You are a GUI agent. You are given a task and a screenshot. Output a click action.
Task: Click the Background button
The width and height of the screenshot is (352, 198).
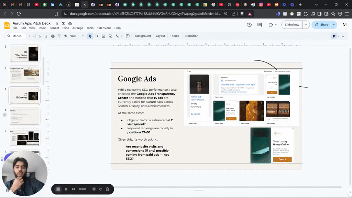click(x=143, y=36)
